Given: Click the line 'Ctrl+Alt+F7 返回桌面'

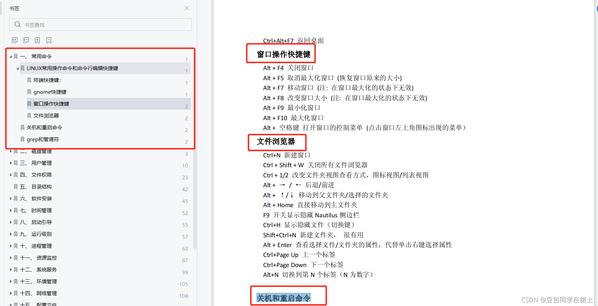Looking at the screenshot, I should click(x=293, y=41).
